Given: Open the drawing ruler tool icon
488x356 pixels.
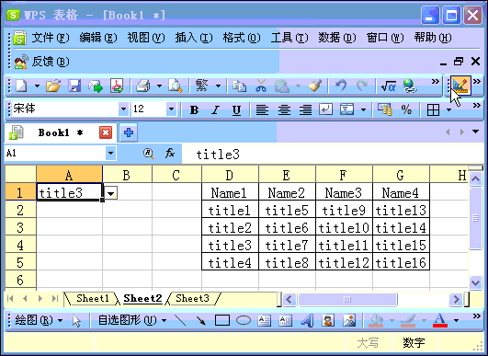Looking at the screenshot, I should [460, 86].
